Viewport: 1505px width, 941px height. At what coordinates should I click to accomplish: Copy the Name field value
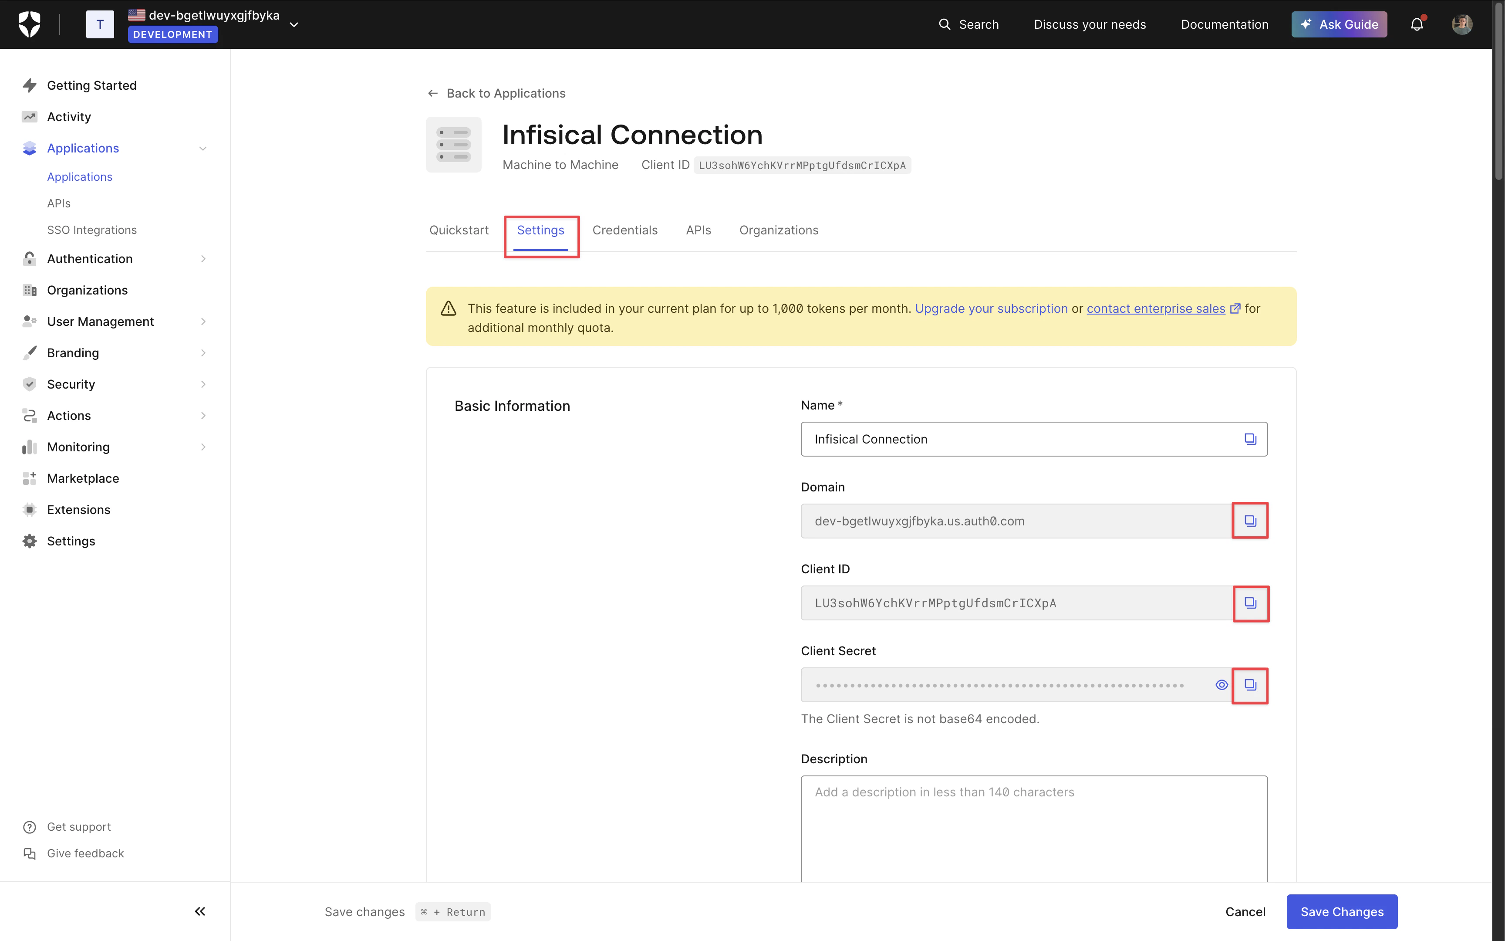[x=1250, y=440]
